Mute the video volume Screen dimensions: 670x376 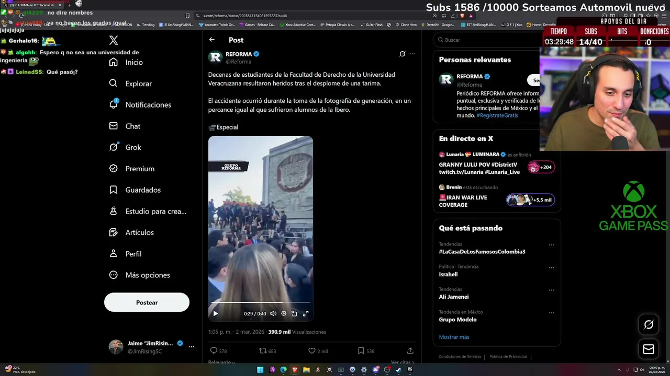(273, 313)
